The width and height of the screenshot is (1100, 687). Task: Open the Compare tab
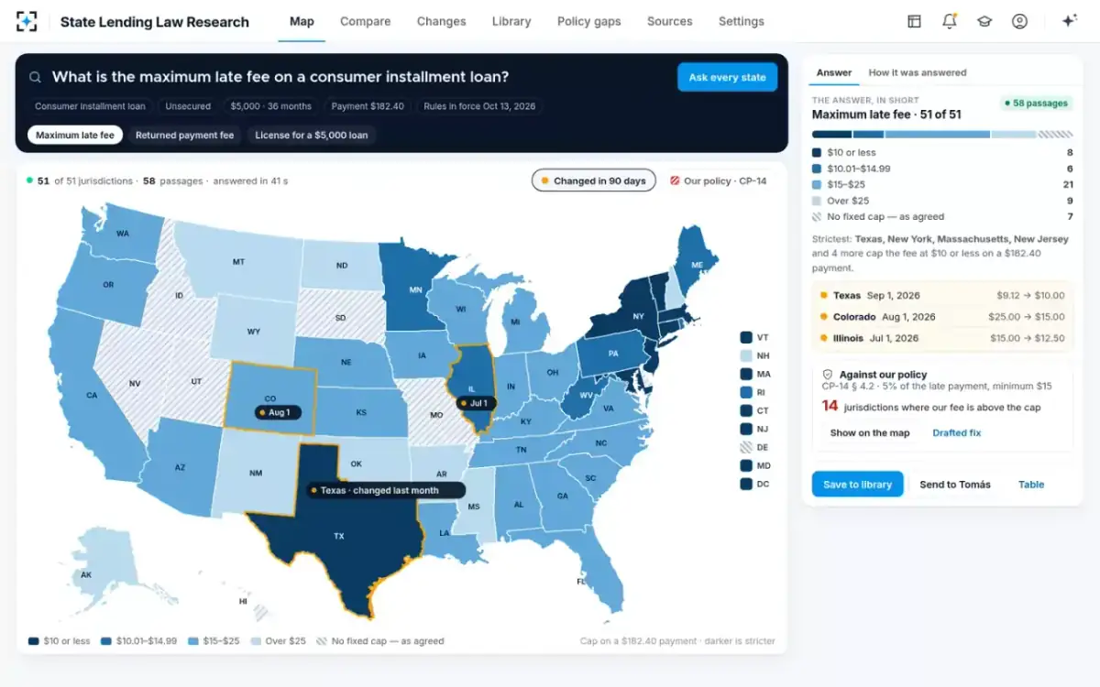click(x=366, y=21)
